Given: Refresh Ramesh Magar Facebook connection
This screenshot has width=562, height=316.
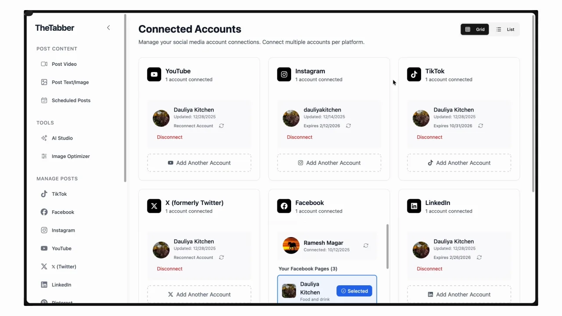Looking at the screenshot, I should (366, 246).
